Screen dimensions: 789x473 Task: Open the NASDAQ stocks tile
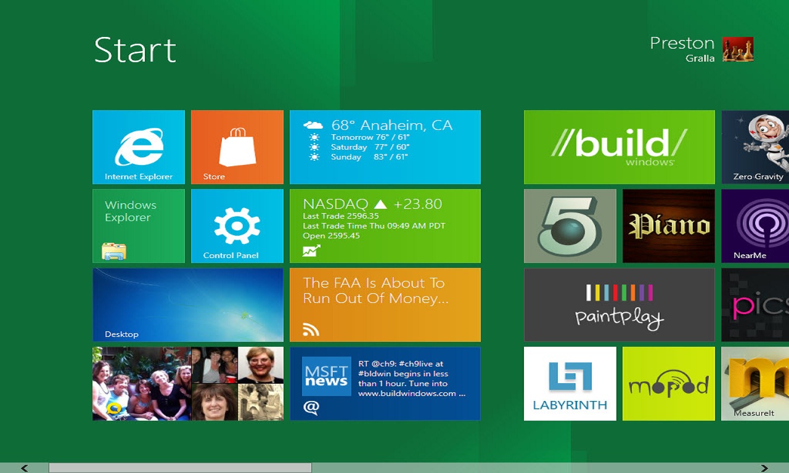click(x=385, y=226)
